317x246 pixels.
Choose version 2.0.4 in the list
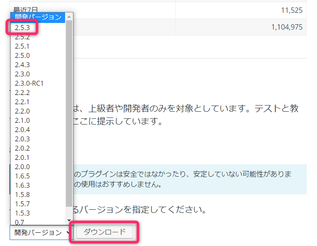pos(22,130)
